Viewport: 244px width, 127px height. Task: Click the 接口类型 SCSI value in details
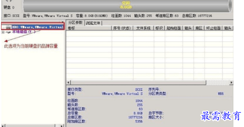(139, 90)
